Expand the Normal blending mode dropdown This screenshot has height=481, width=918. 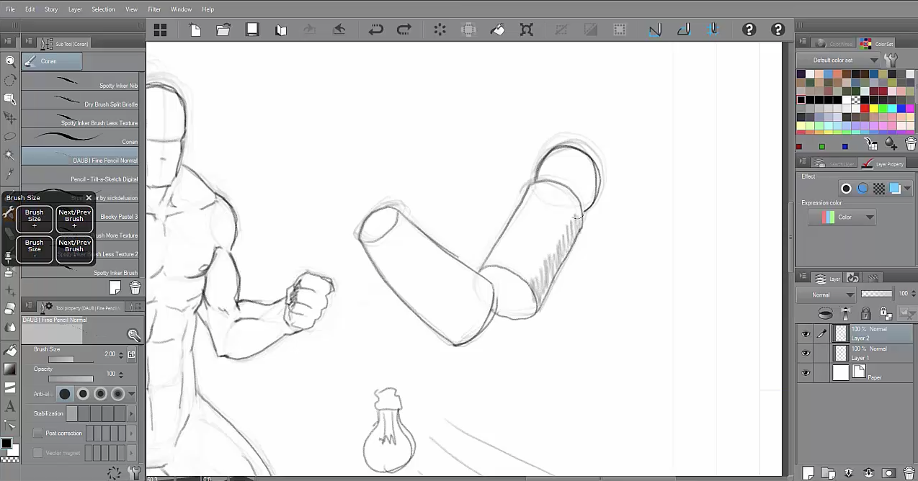(826, 295)
